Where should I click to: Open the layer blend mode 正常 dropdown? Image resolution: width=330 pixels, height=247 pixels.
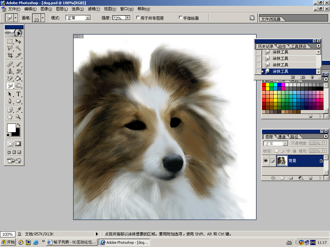click(x=276, y=143)
